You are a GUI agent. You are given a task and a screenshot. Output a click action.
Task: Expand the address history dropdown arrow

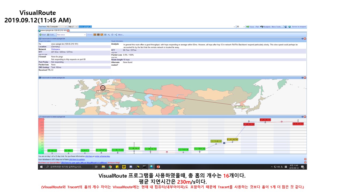coord(234,27)
